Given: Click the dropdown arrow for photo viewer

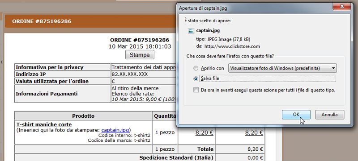Looking at the screenshot, I should point(333,68).
